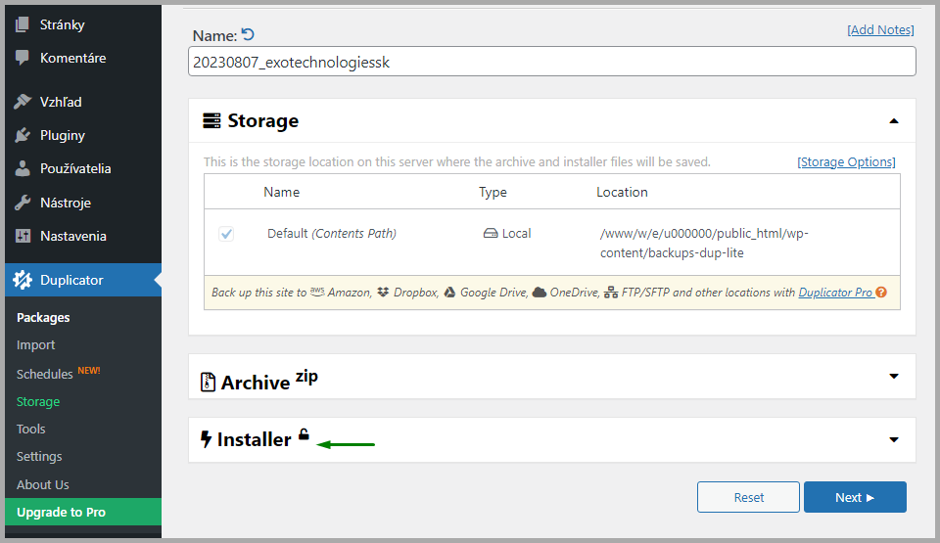Screen dimensions: 940x543
Task: Click the Duplicator gear logo icon
Action: tap(23, 280)
